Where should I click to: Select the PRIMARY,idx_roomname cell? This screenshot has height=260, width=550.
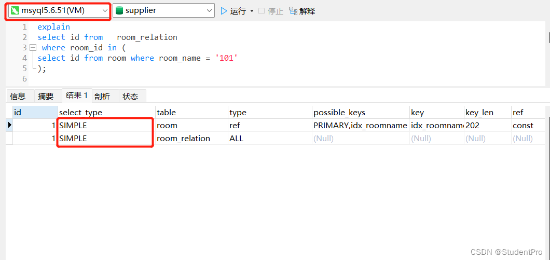point(361,125)
